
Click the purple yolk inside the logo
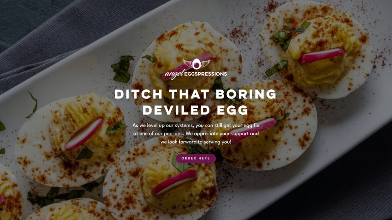[x=196, y=65]
